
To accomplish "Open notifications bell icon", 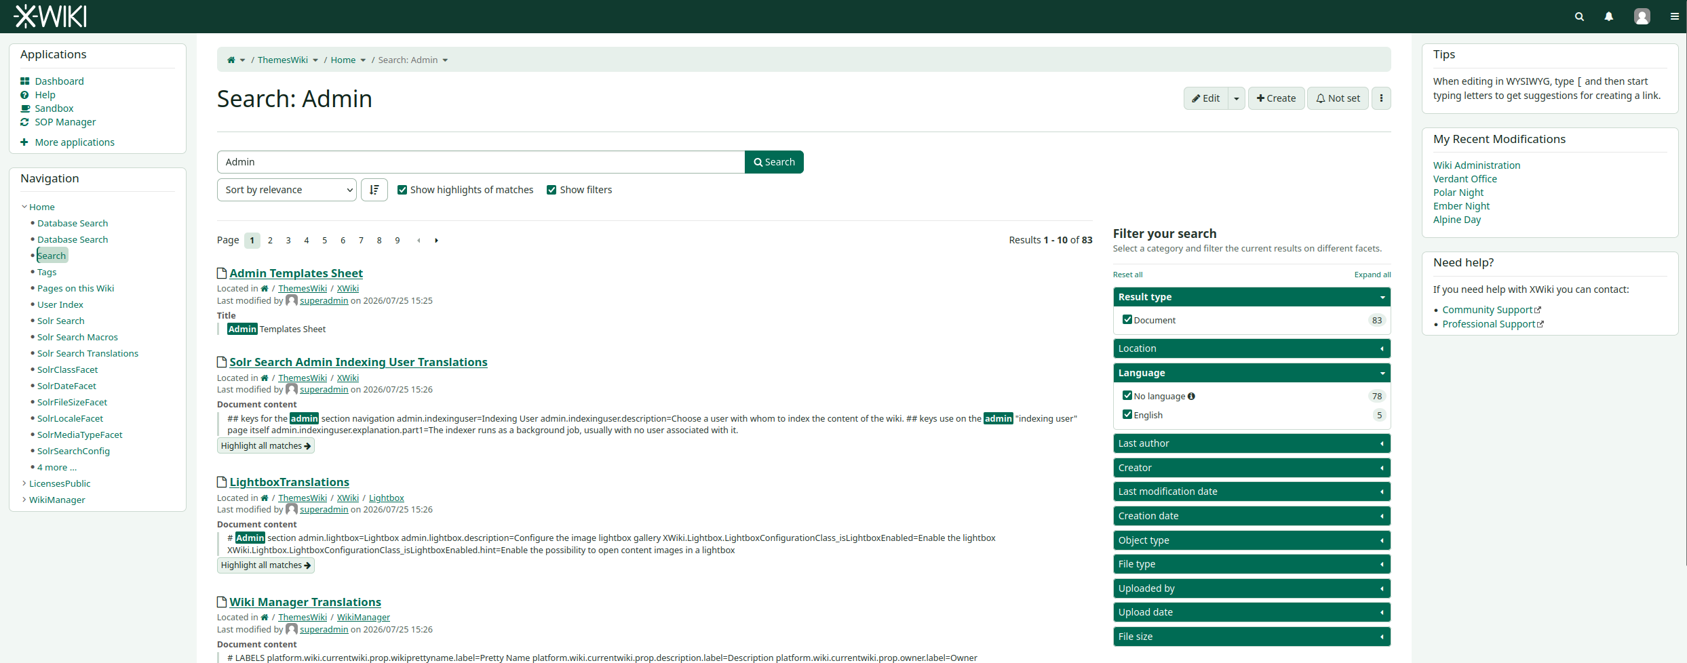I will click(1609, 16).
